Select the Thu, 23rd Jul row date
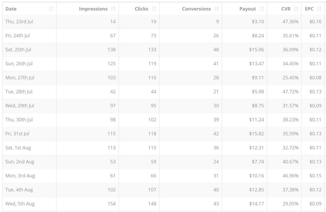The width and height of the screenshot is (326, 212). (x=19, y=22)
